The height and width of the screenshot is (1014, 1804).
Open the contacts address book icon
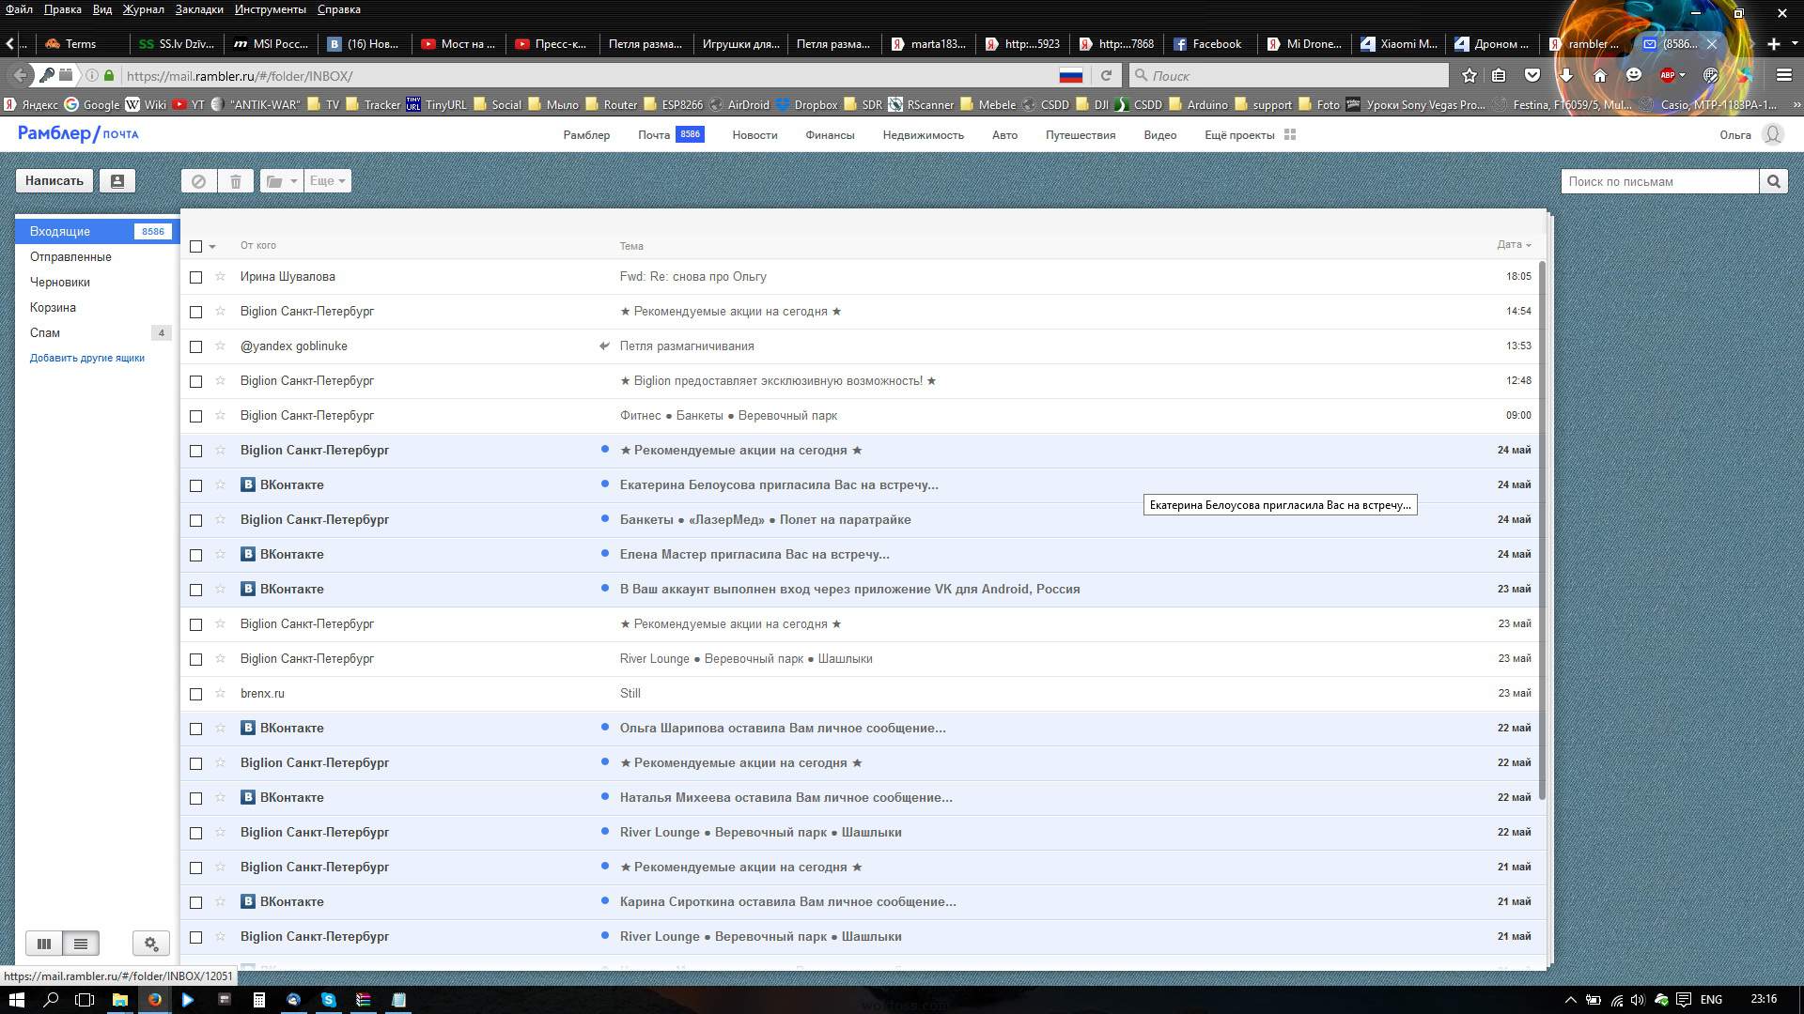tap(117, 181)
